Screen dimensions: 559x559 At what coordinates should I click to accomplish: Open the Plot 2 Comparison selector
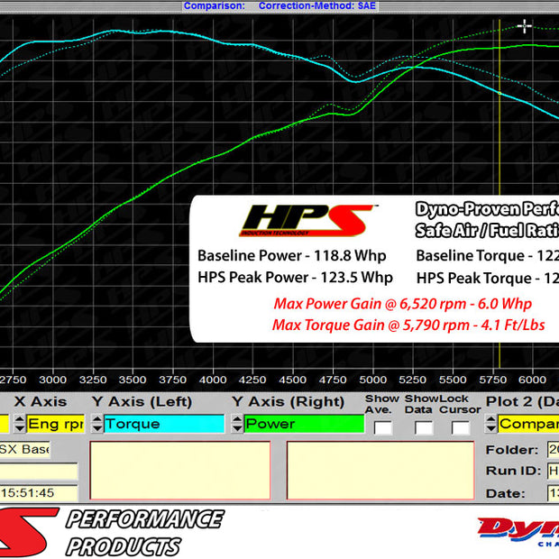(x=528, y=424)
